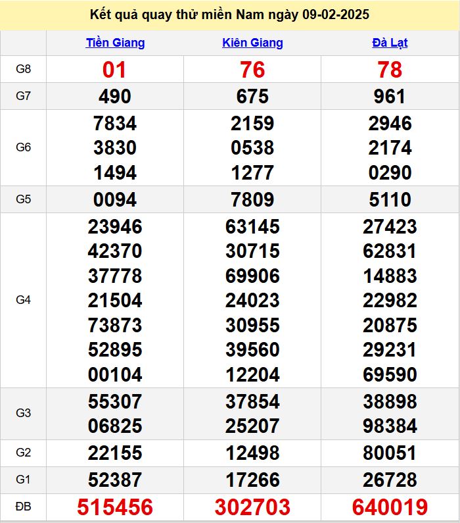Open the Đà Lạt link

point(390,43)
